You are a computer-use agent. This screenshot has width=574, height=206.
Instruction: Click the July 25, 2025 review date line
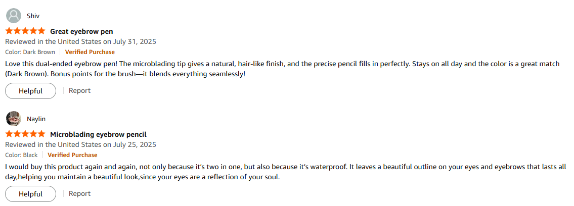[81, 144]
